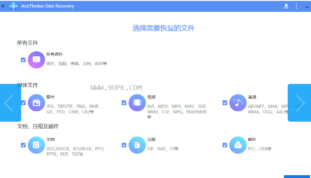The height and width of the screenshot is (178, 311).
Task: Click the AceThinker app logo icon
Action: [13, 6]
